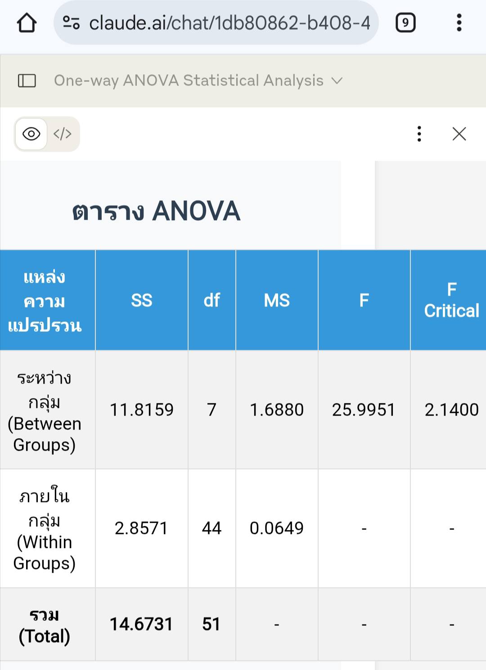Image resolution: width=486 pixels, height=670 pixels.
Task: Click the SS column header
Action: (142, 300)
